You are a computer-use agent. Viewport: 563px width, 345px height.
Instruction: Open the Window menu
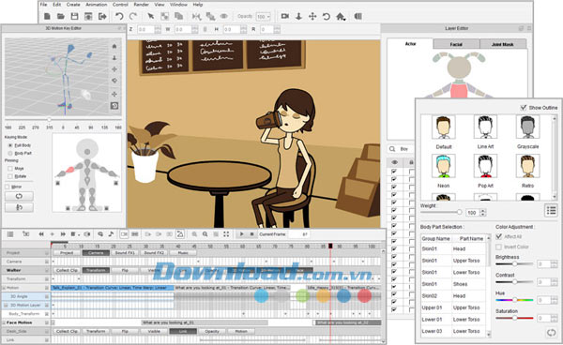[178, 5]
